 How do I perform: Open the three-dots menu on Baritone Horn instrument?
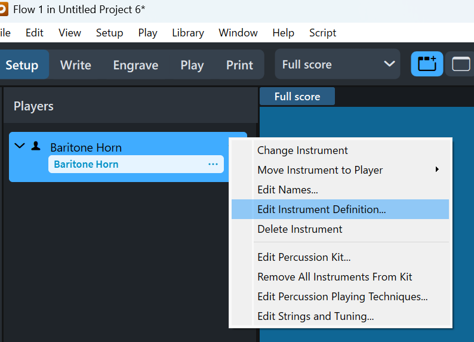pos(213,164)
